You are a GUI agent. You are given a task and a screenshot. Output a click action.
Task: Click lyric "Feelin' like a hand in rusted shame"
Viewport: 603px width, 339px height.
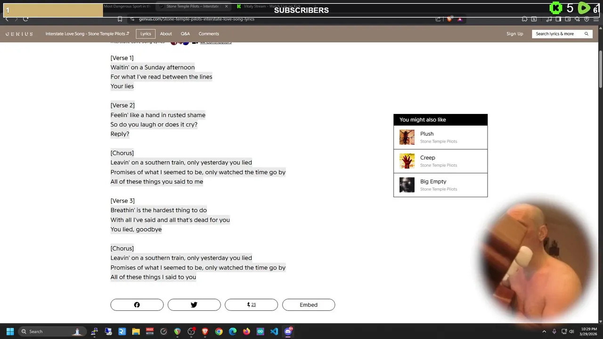pos(158,115)
